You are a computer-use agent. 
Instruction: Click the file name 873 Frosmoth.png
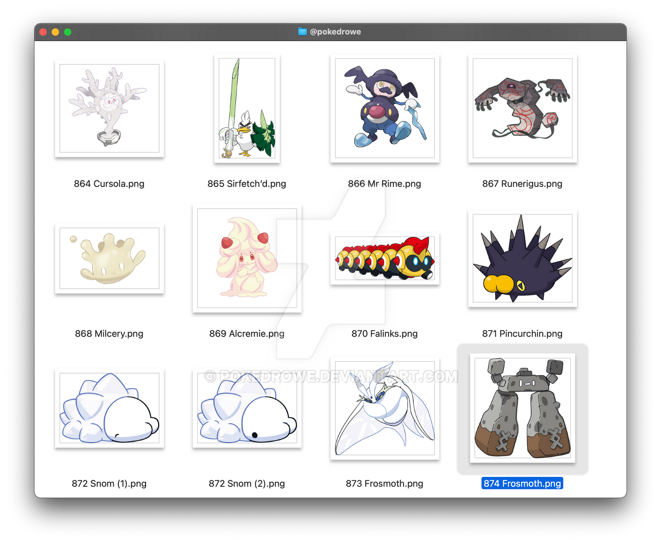[385, 483]
